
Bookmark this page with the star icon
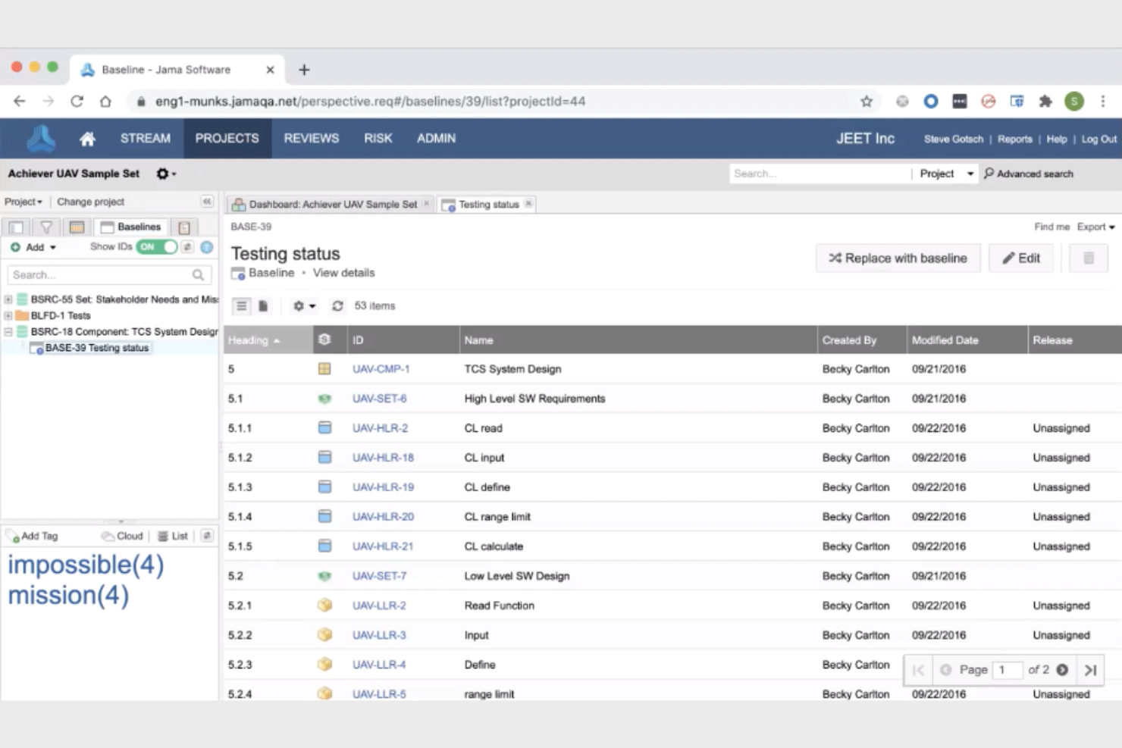point(867,102)
